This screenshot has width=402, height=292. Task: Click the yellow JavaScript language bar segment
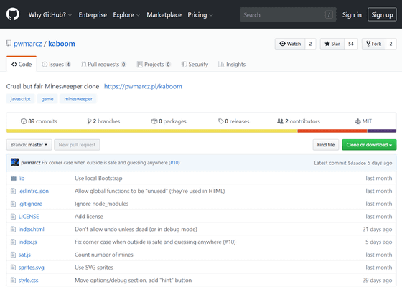click(151, 131)
